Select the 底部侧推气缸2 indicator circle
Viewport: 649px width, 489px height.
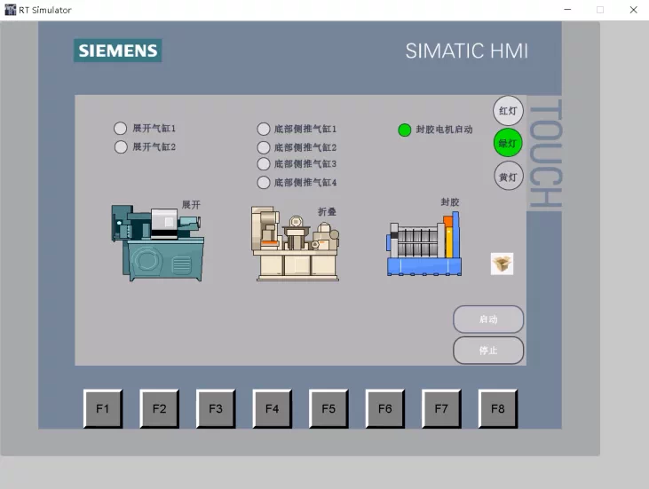click(x=264, y=147)
